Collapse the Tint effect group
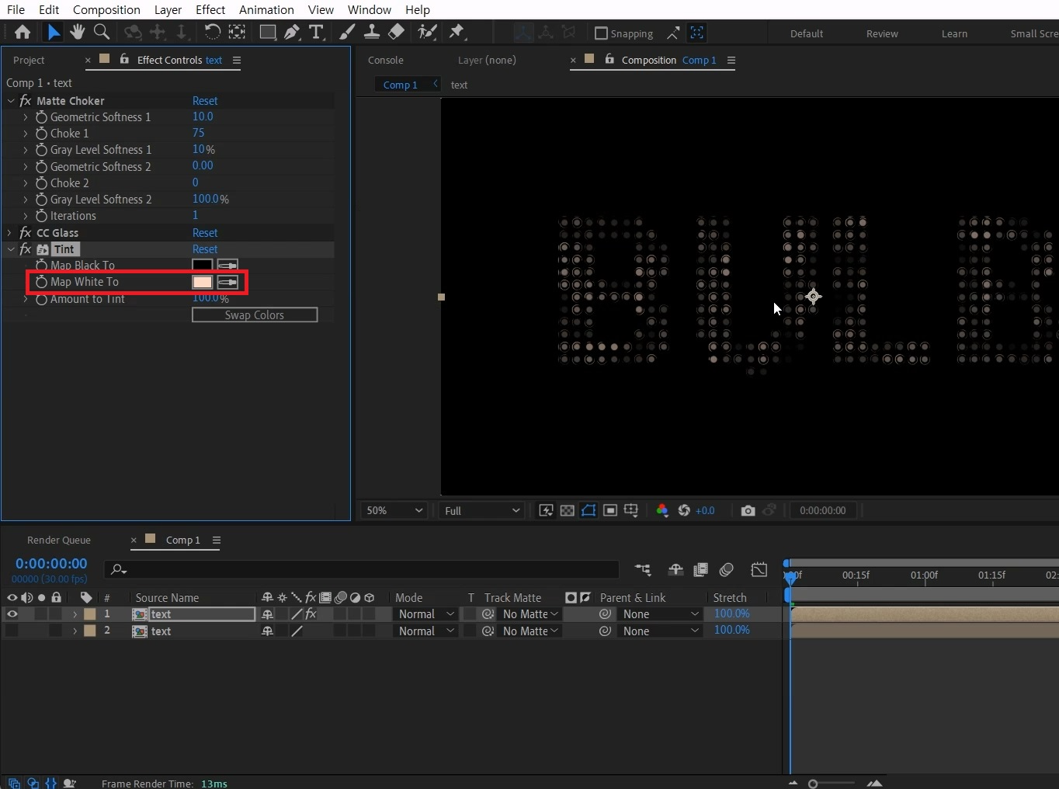Screen dimensions: 1059x789 click(x=11, y=249)
